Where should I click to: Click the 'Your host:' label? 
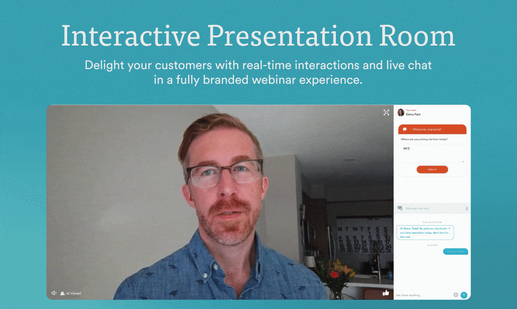tap(411, 110)
